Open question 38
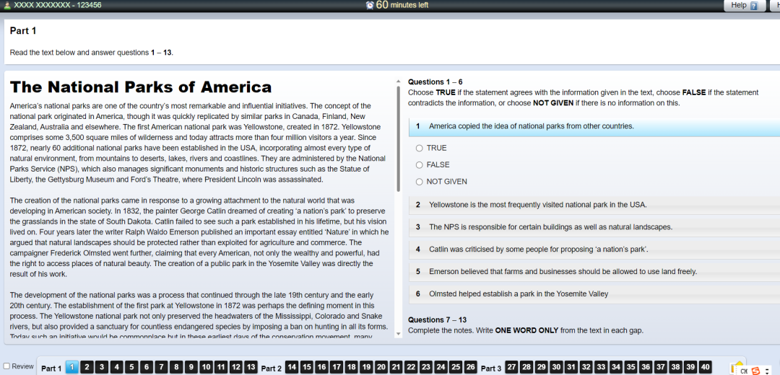Viewport: 780px width, 375px height. (676, 368)
